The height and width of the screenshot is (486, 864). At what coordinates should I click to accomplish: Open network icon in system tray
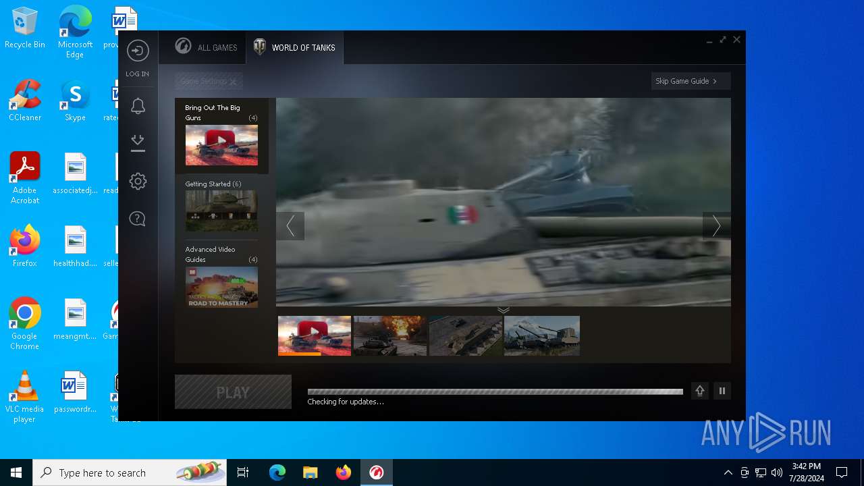(761, 473)
